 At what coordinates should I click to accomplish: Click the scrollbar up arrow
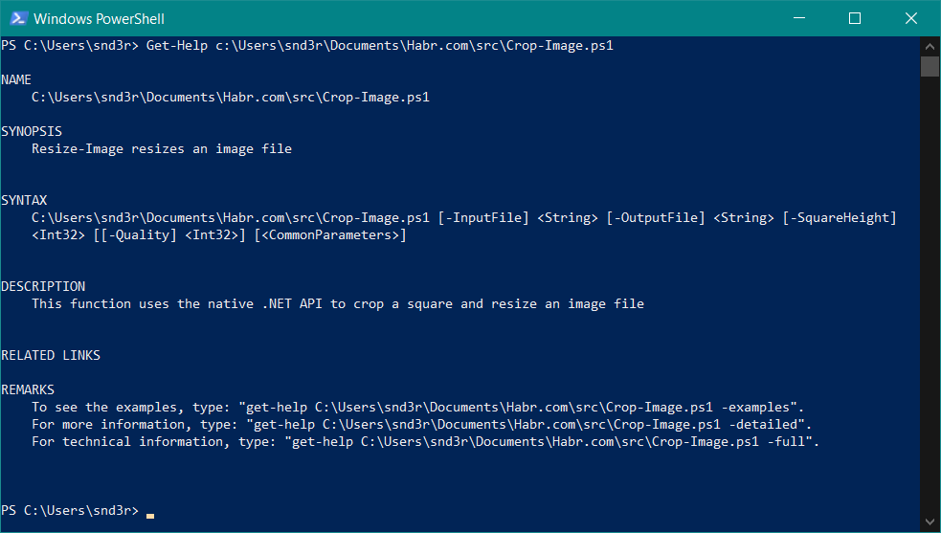pos(930,45)
